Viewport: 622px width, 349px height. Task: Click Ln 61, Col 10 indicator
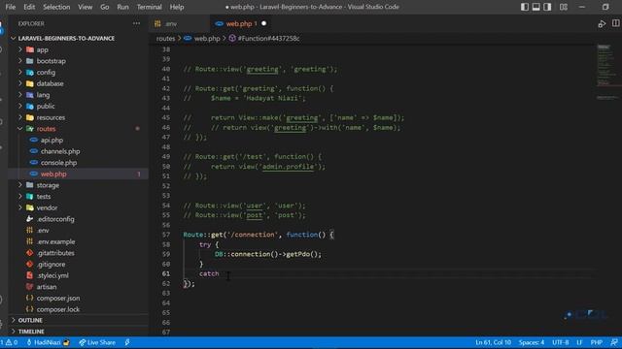coord(493,342)
